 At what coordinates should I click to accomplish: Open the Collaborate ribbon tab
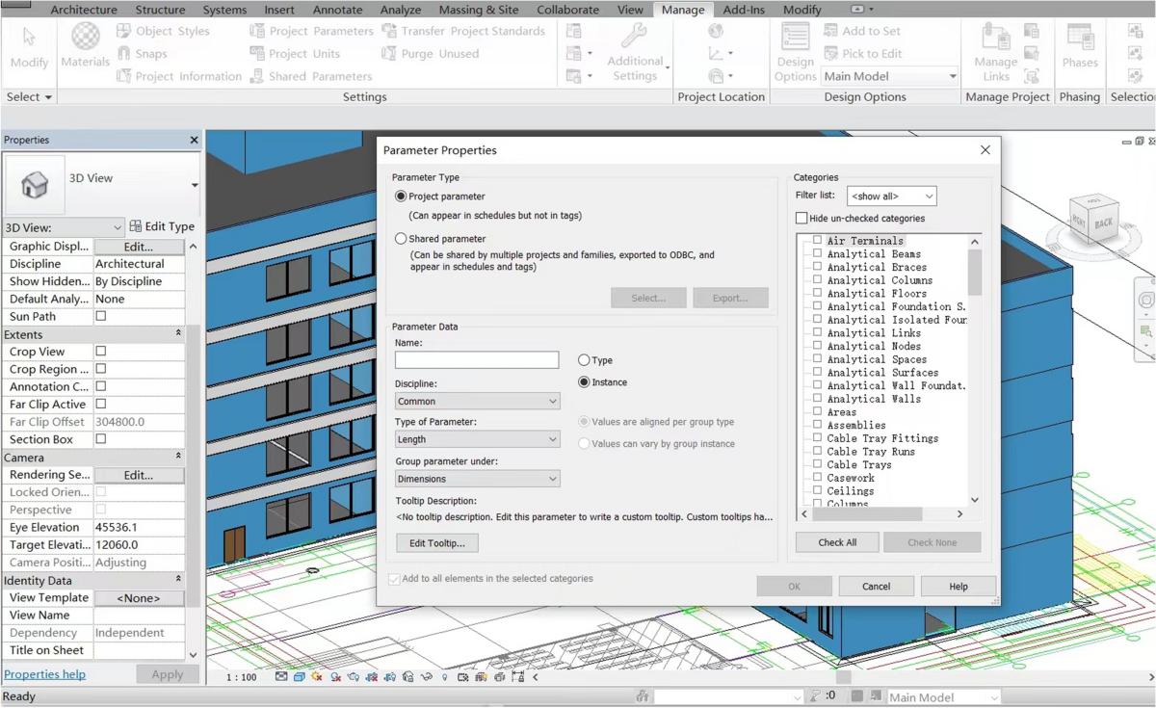pyautogui.click(x=567, y=10)
